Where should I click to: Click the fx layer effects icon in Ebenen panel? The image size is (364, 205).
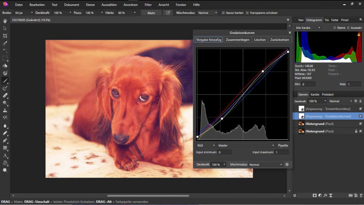325,196
